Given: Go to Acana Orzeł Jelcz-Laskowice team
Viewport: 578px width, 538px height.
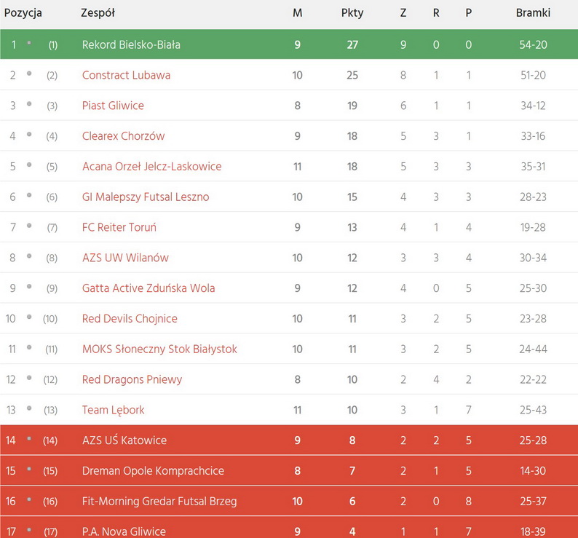Looking at the screenshot, I should coord(151,166).
